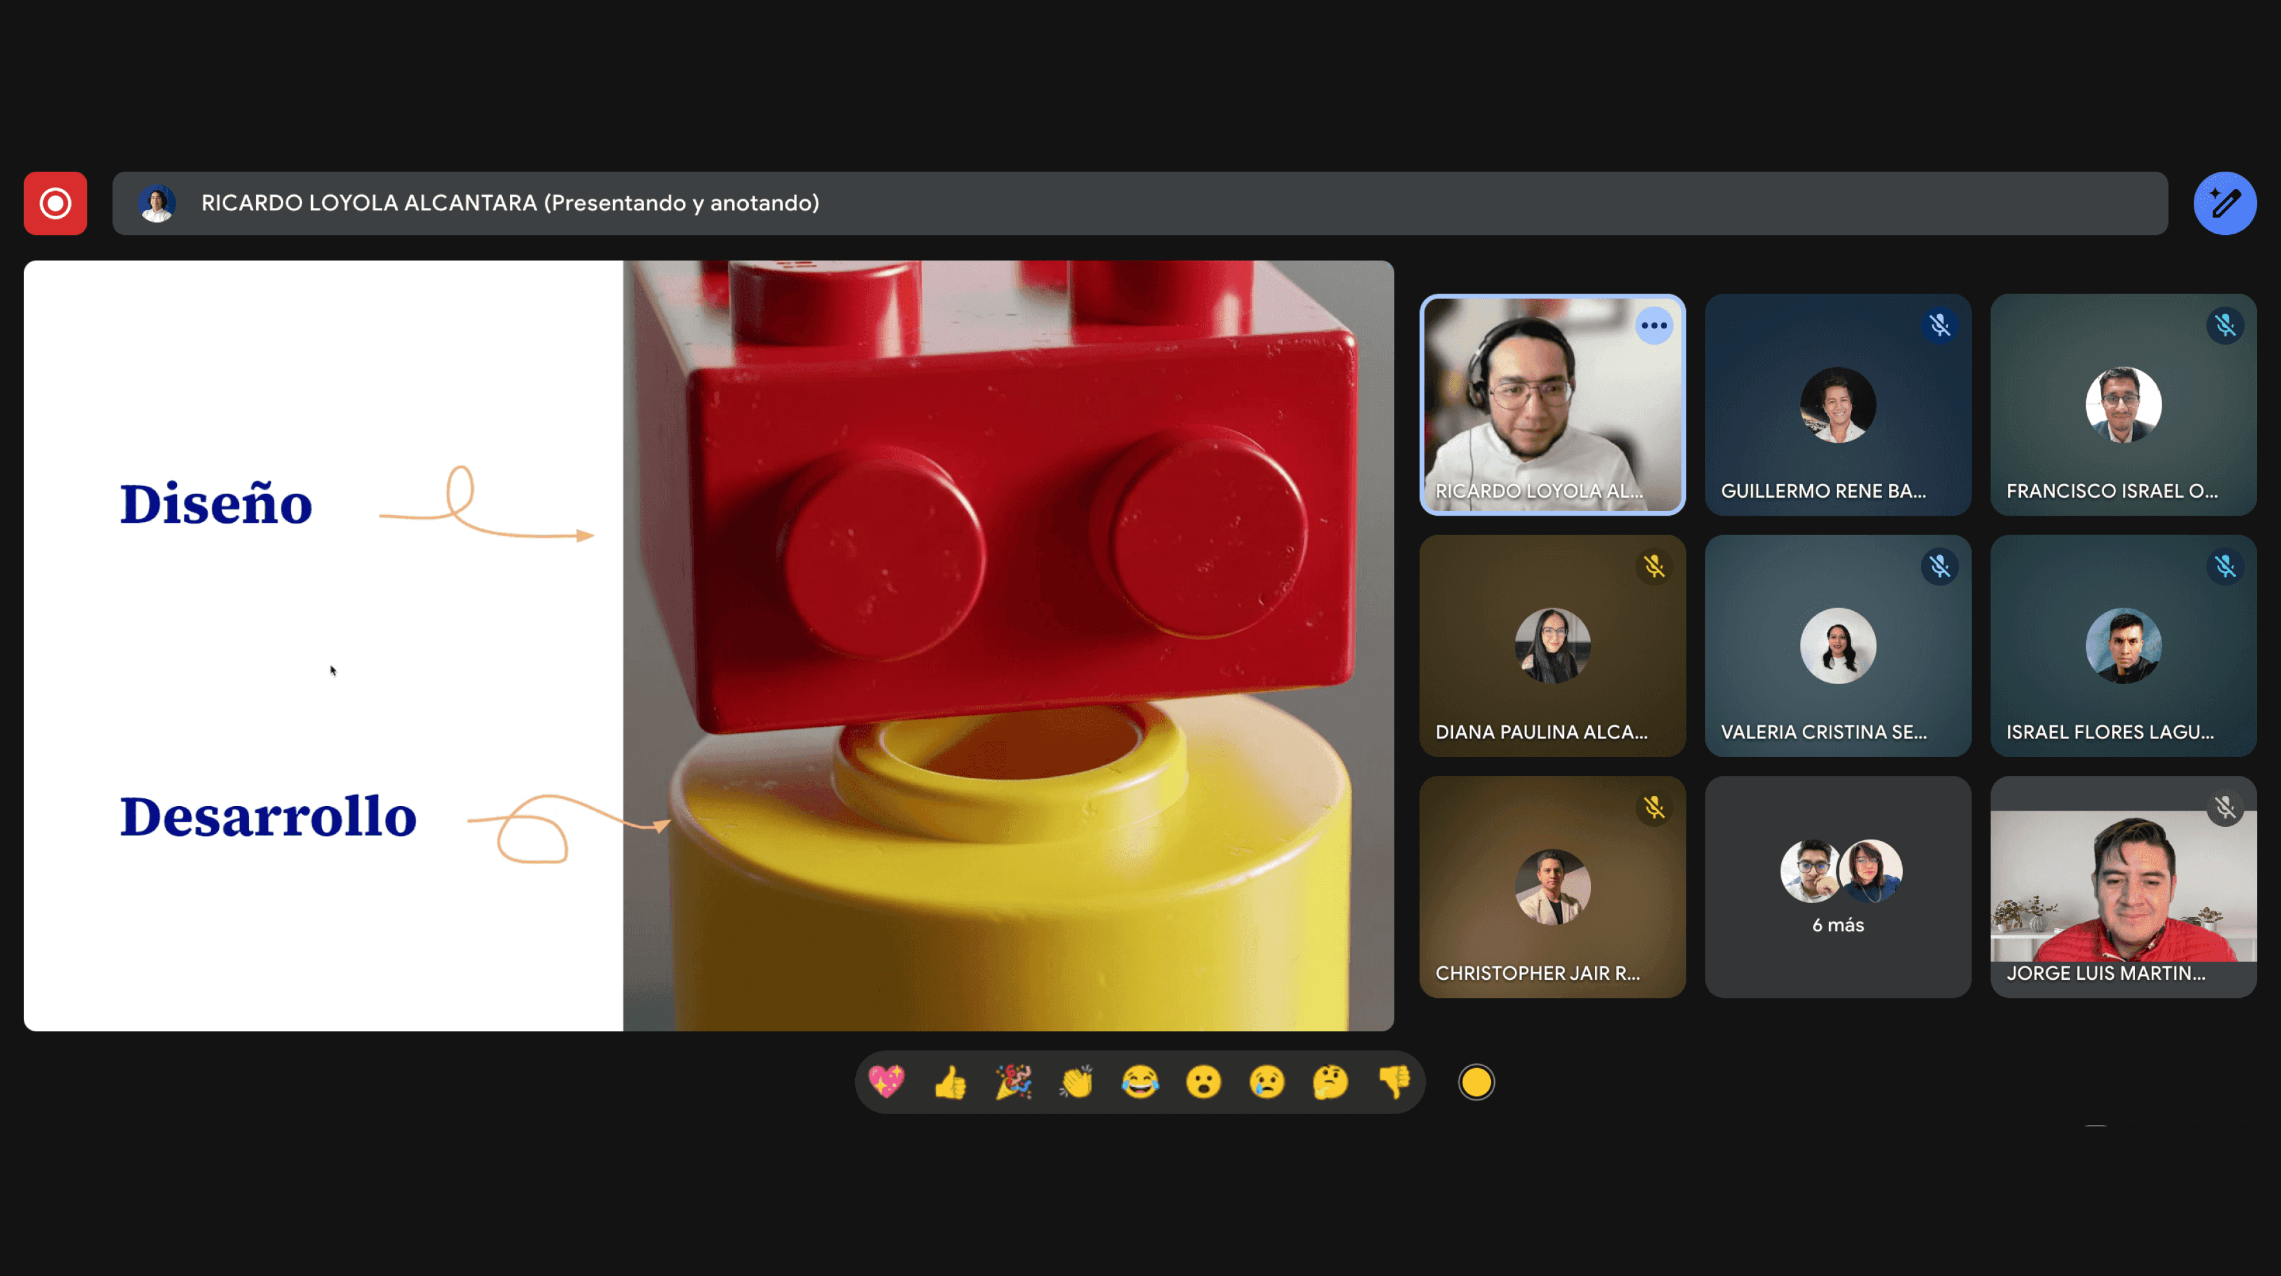Viewport: 2281px width, 1276px height.
Task: Send the party popper reaction
Action: [x=1014, y=1081]
